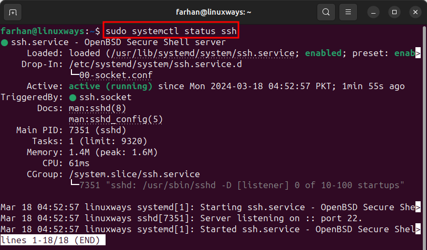Open the man:sshd_config(5) docs link
This screenshot has width=427, height=250.
coord(116,119)
